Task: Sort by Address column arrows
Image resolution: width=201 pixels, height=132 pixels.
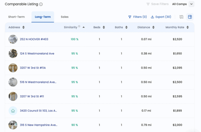Action: point(23,27)
